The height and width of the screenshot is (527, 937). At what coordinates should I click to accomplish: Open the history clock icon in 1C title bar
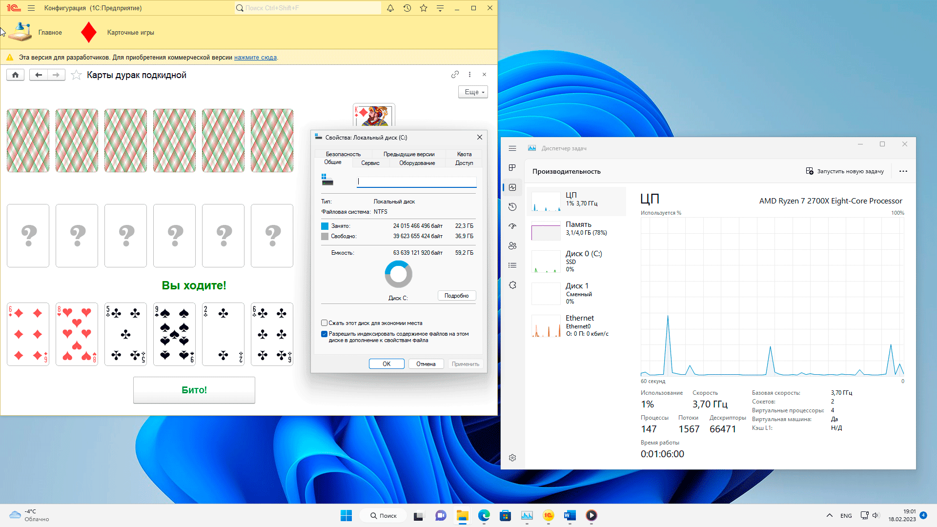pyautogui.click(x=407, y=8)
